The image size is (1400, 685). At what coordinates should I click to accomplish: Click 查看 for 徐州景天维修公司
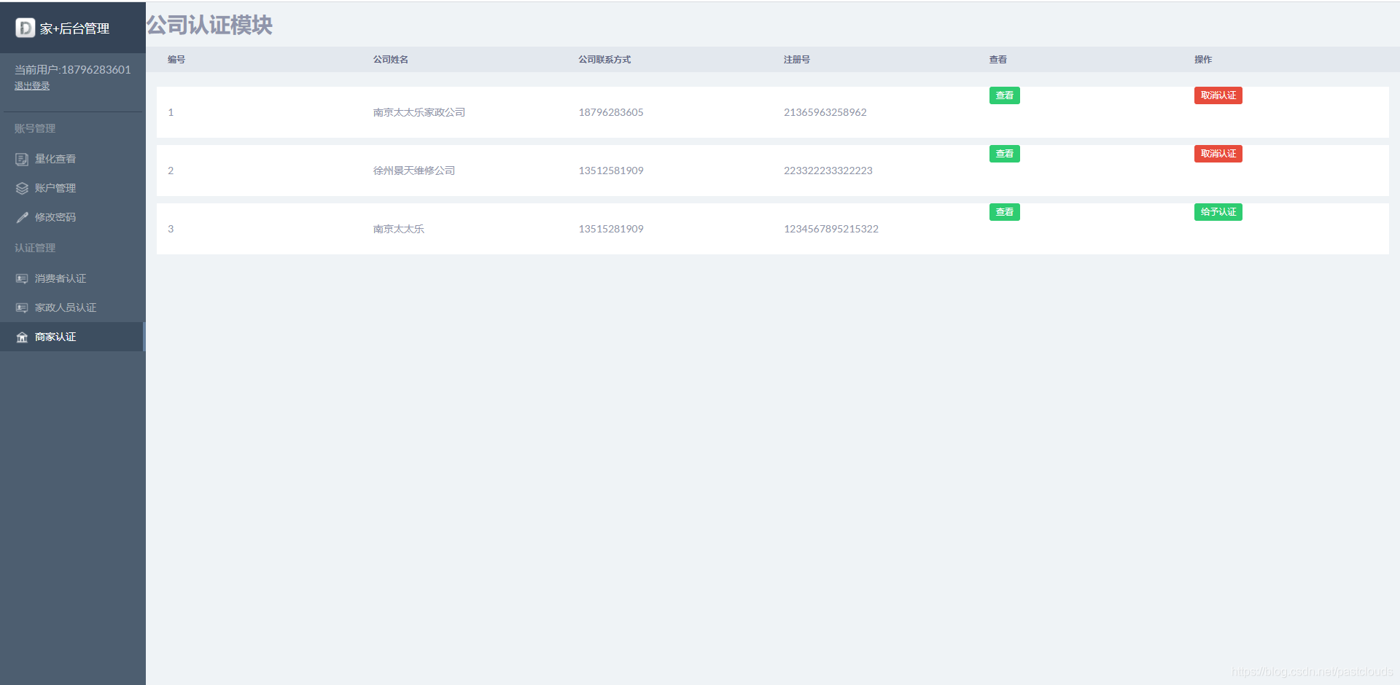[x=1004, y=154]
